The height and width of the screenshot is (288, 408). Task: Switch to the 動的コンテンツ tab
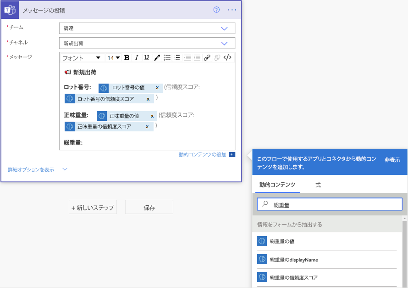click(x=277, y=185)
